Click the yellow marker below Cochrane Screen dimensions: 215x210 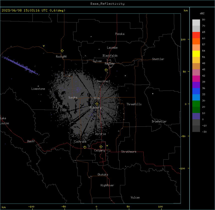coord(85,147)
